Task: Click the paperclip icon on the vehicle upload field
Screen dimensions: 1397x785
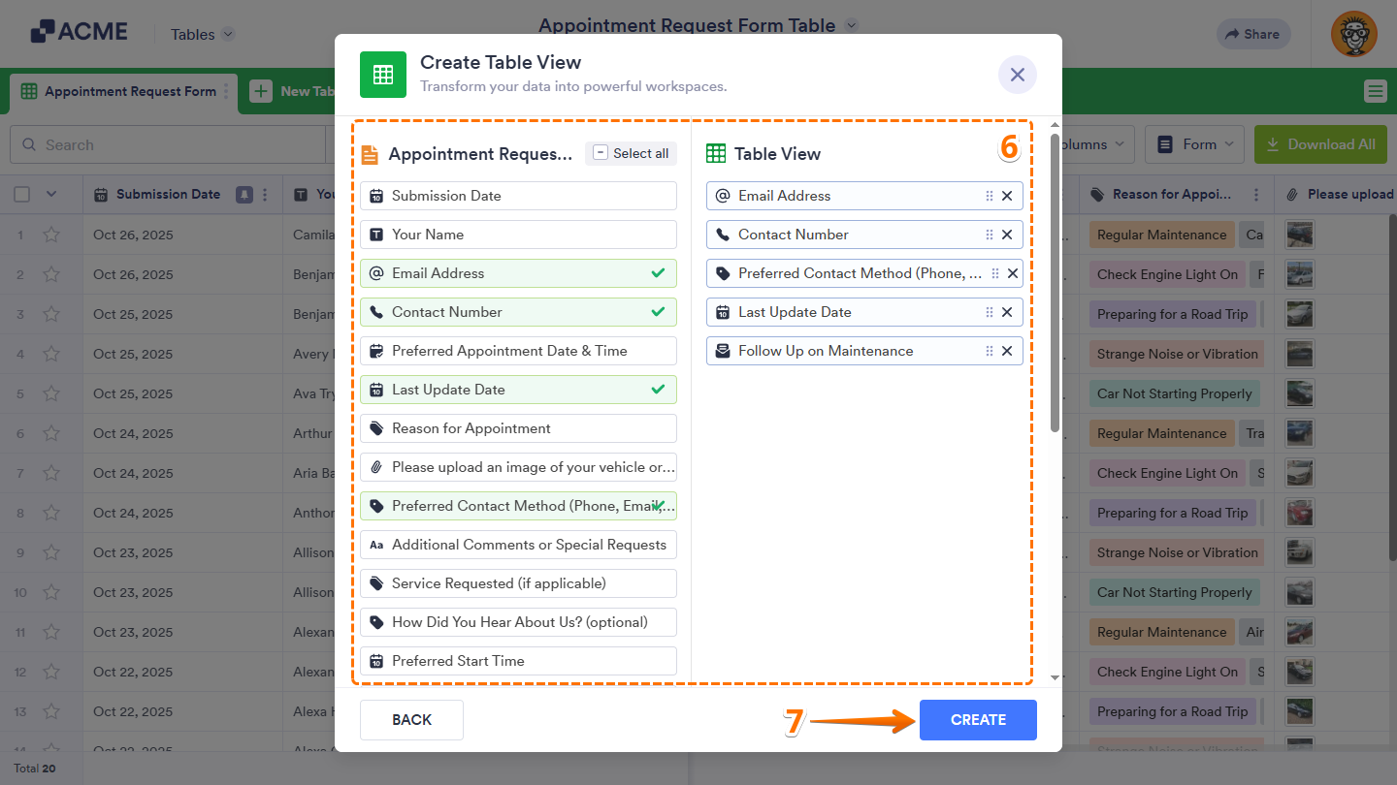Action: [x=376, y=467]
